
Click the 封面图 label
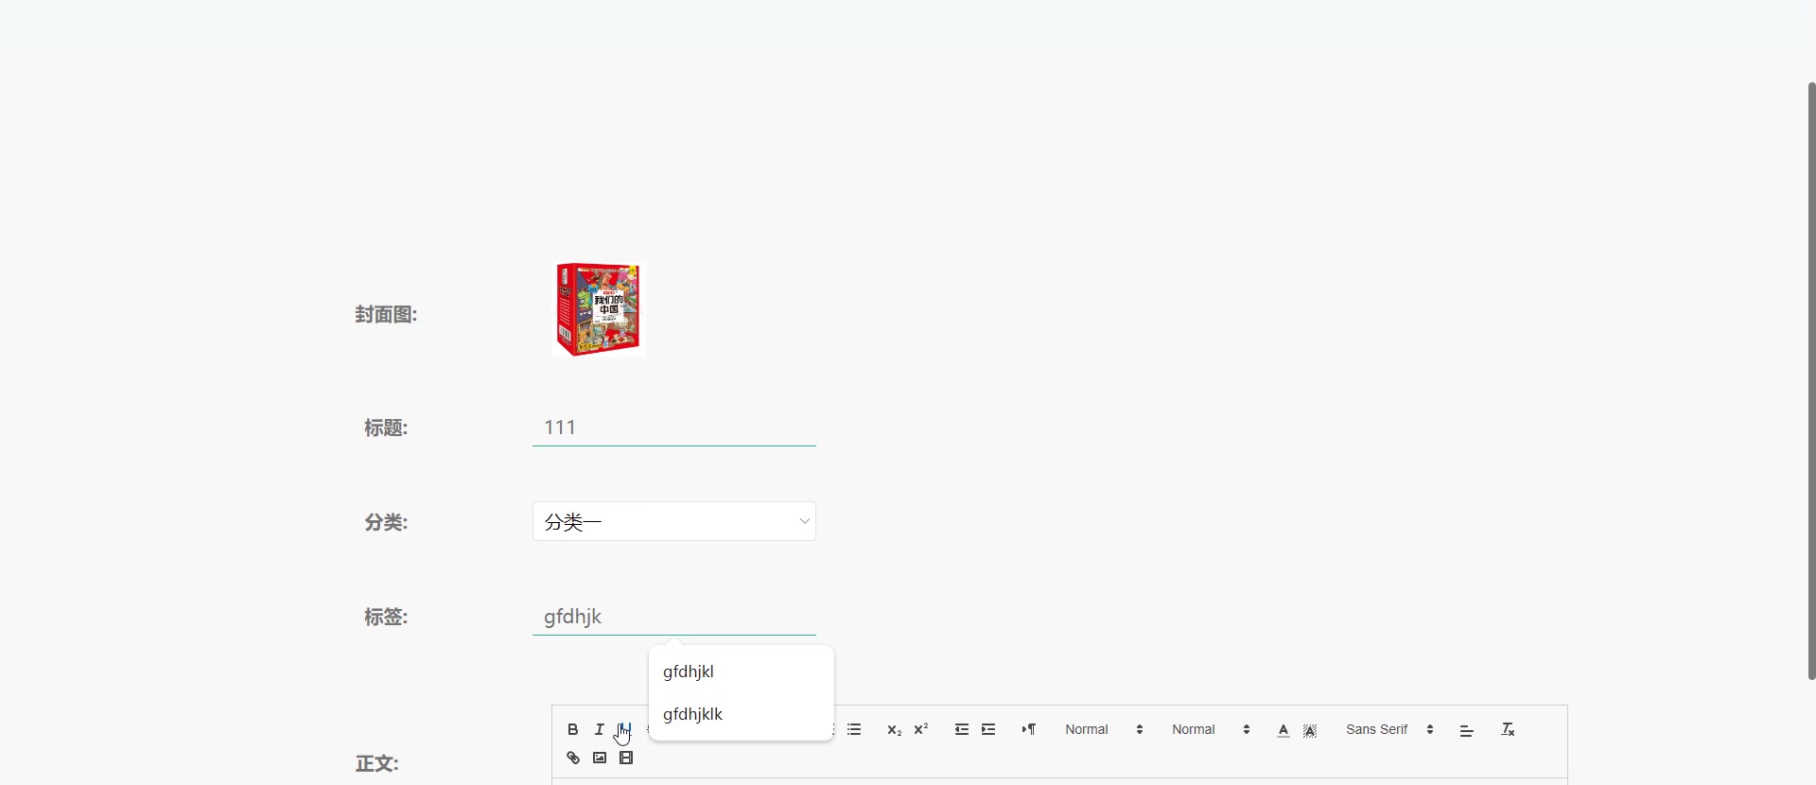[386, 315]
